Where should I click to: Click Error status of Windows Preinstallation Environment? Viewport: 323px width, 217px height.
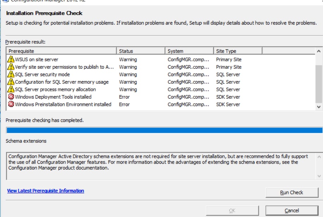tap(124, 104)
